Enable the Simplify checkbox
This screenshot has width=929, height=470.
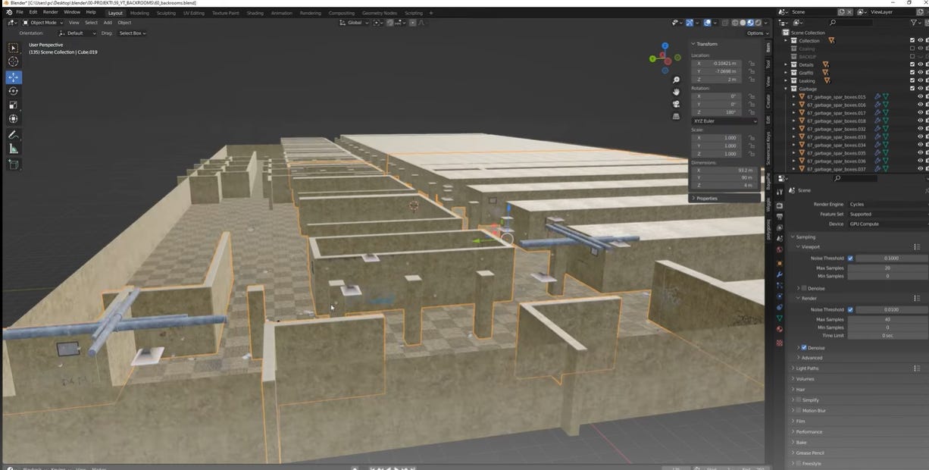click(x=799, y=400)
